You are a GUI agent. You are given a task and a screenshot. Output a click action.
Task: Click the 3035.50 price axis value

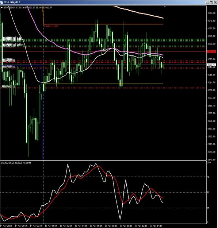(x=211, y=36)
